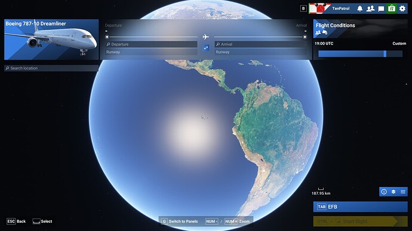Toggle multiplayer setting in Flight Conditions

click(318, 33)
